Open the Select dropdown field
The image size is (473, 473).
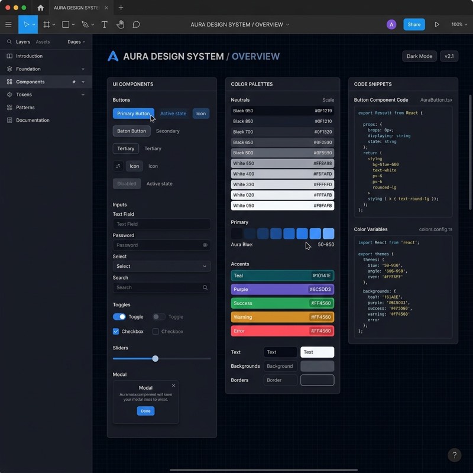[x=161, y=266]
